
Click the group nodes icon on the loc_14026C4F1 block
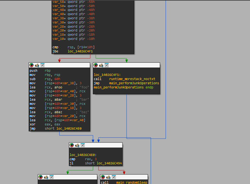pyautogui.click(x=107, y=65)
